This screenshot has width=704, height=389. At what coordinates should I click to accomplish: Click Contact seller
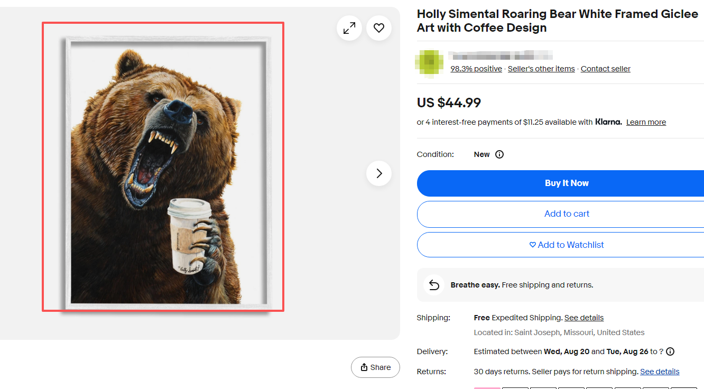[x=606, y=69]
